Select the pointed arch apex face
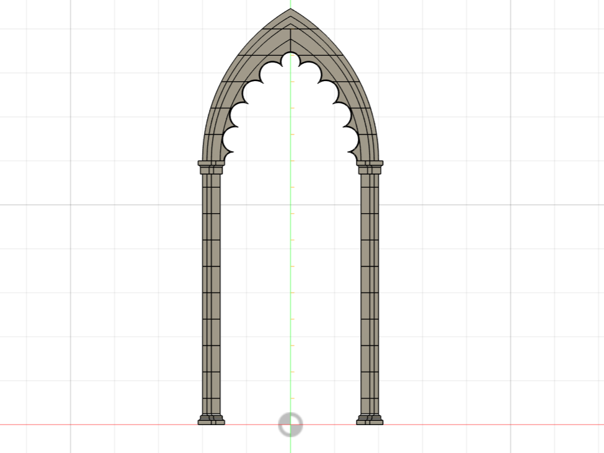The height and width of the screenshot is (453, 604). [290, 20]
